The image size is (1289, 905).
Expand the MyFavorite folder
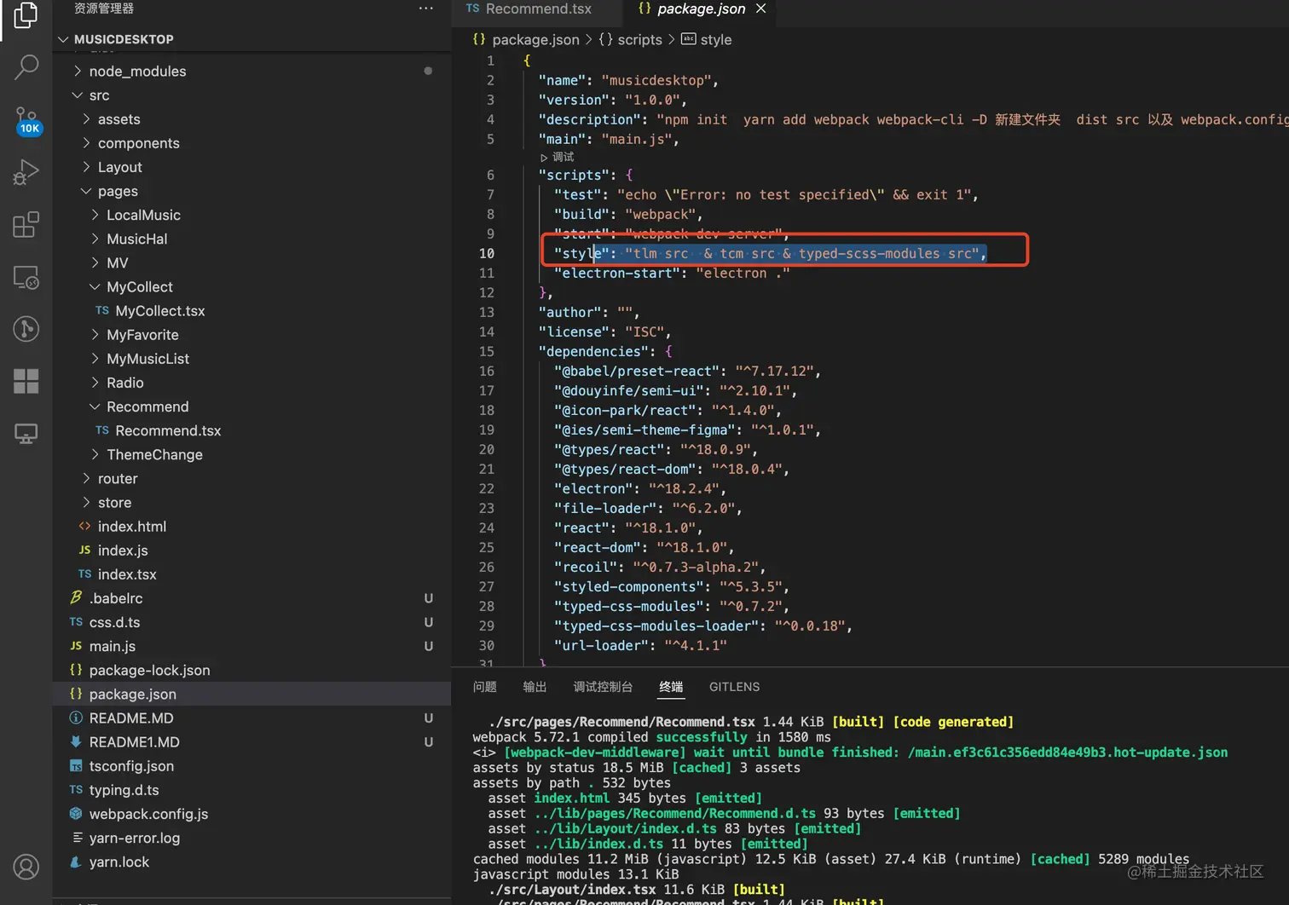251,335
